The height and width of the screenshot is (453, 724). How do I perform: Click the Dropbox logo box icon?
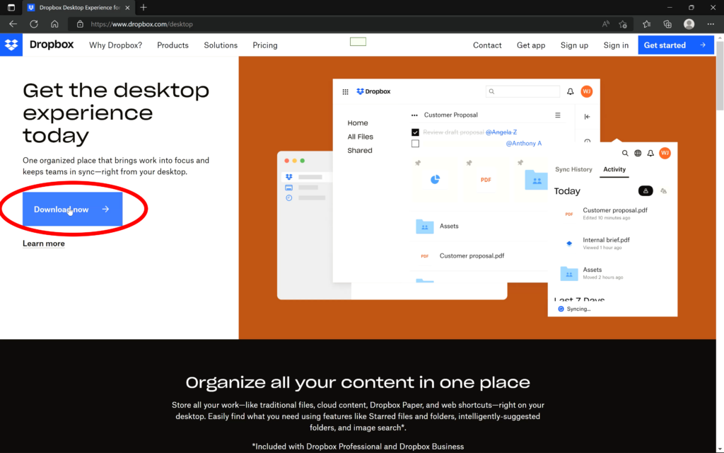[11, 45]
